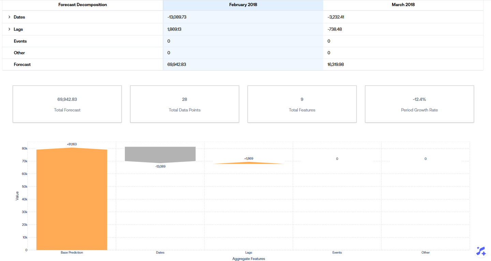
Task: Click the orange Lags waterfall bar
Action: tap(249, 163)
